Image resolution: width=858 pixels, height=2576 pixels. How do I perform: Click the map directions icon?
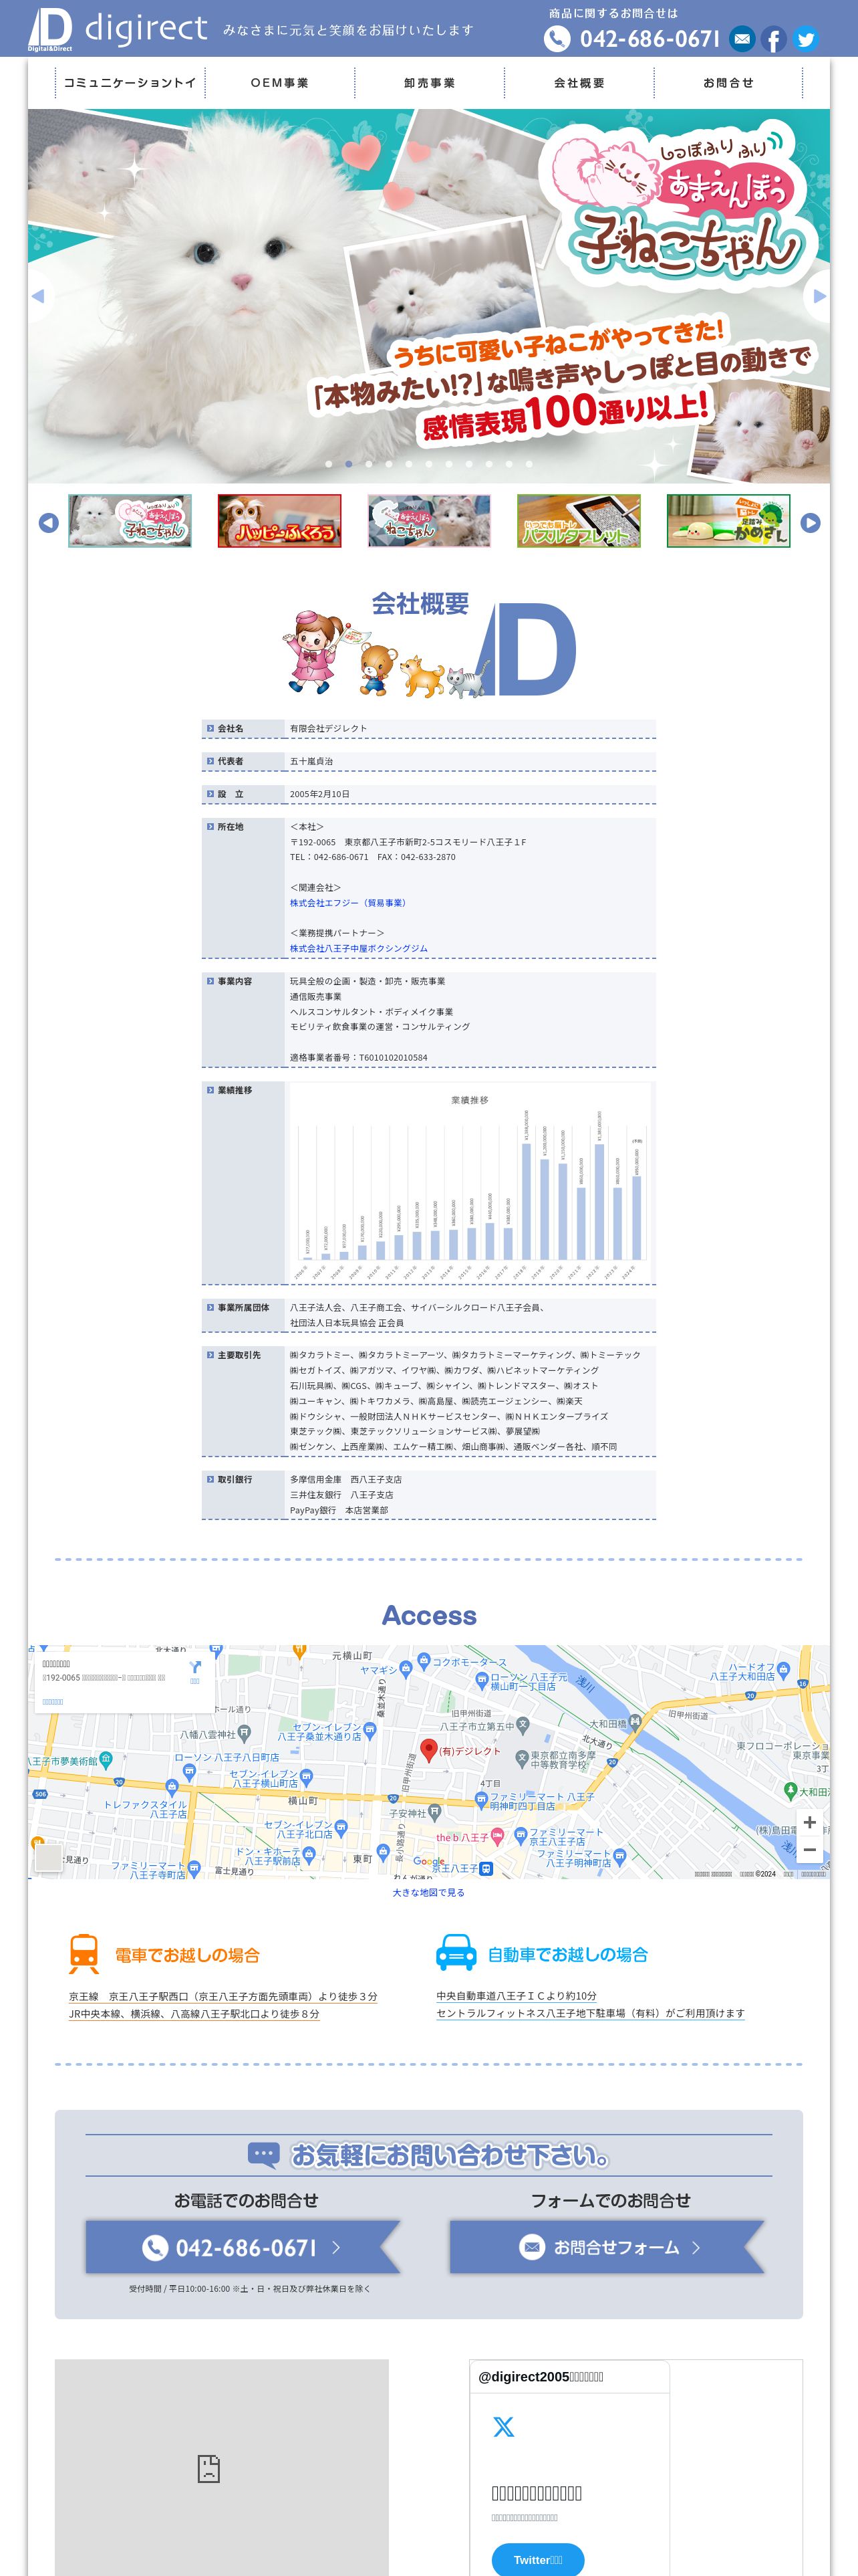[194, 1667]
